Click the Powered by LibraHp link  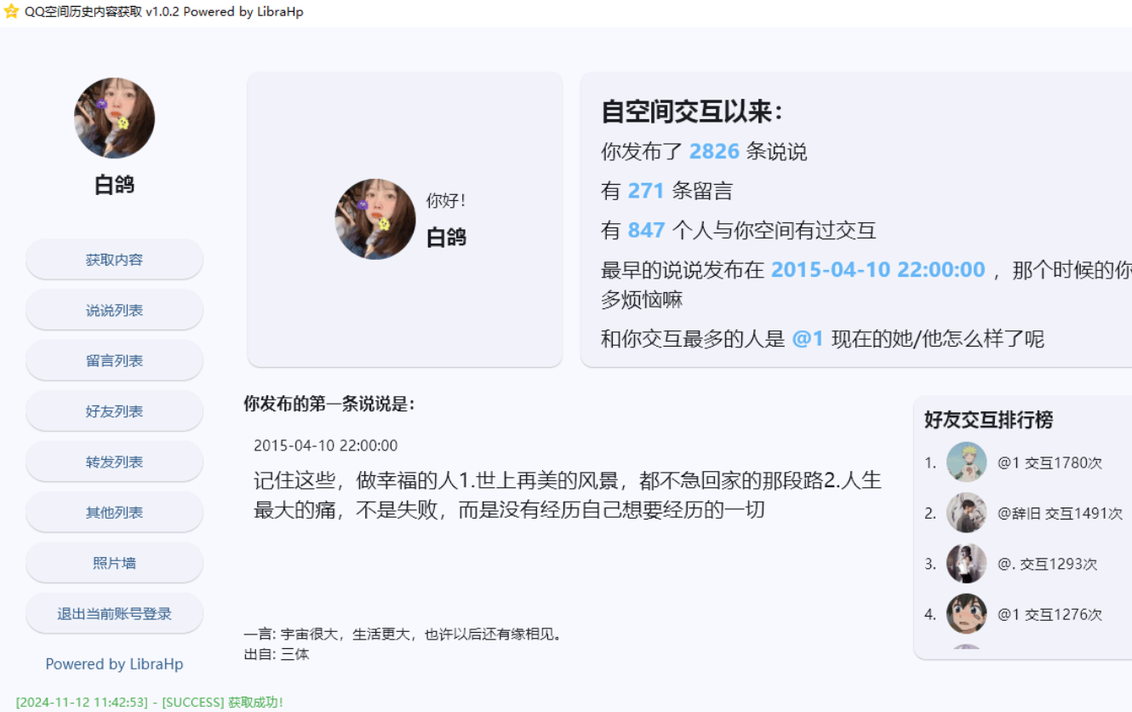point(114,663)
